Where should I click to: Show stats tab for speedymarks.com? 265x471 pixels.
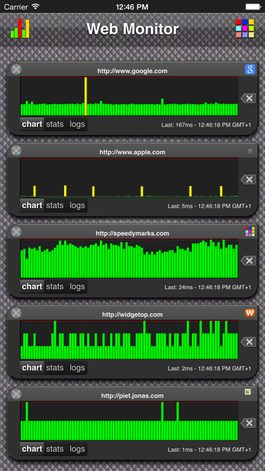(55, 286)
